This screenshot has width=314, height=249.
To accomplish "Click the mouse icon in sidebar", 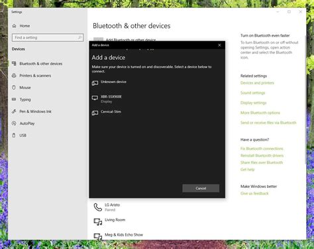I will coord(14,88).
